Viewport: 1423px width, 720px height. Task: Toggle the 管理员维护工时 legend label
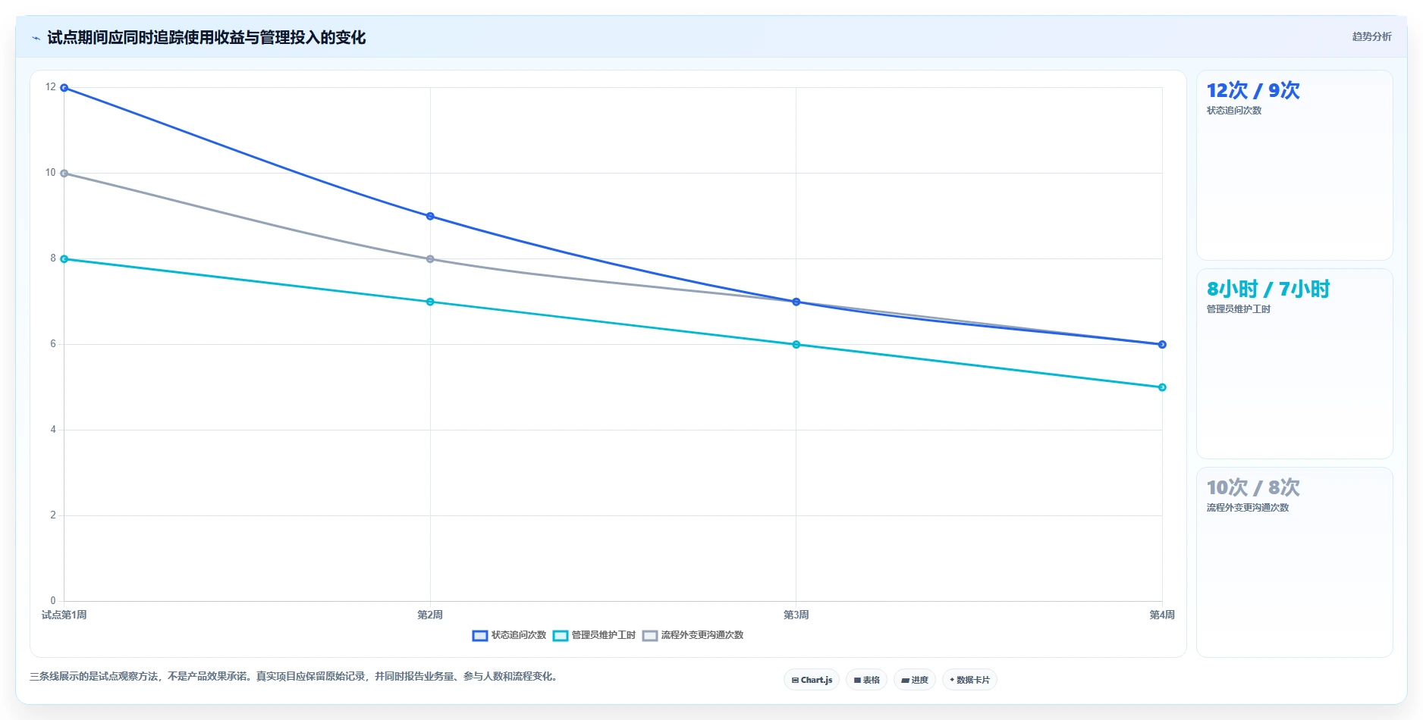click(x=604, y=635)
